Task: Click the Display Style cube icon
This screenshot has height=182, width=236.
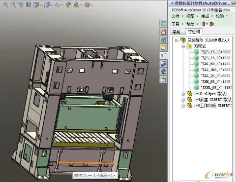Action: [47, 5]
